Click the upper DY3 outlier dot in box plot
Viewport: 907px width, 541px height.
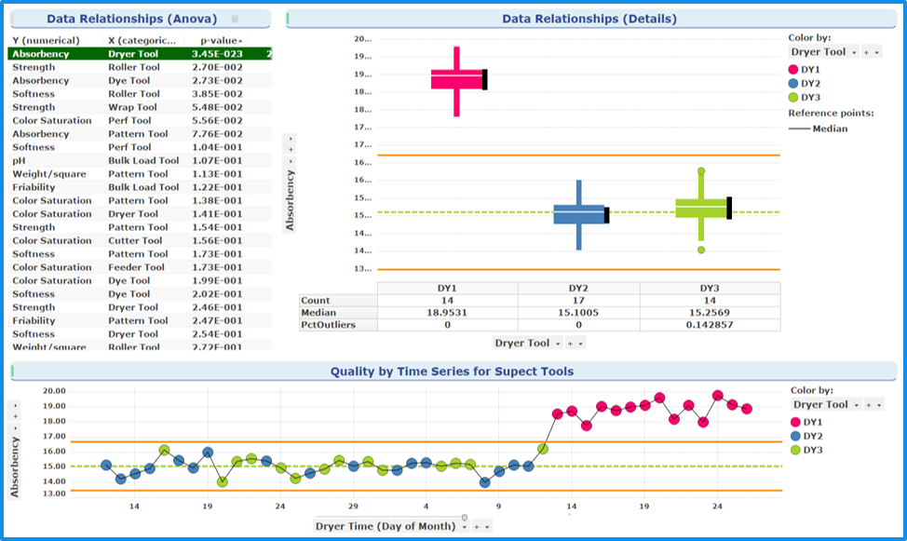[x=701, y=171]
